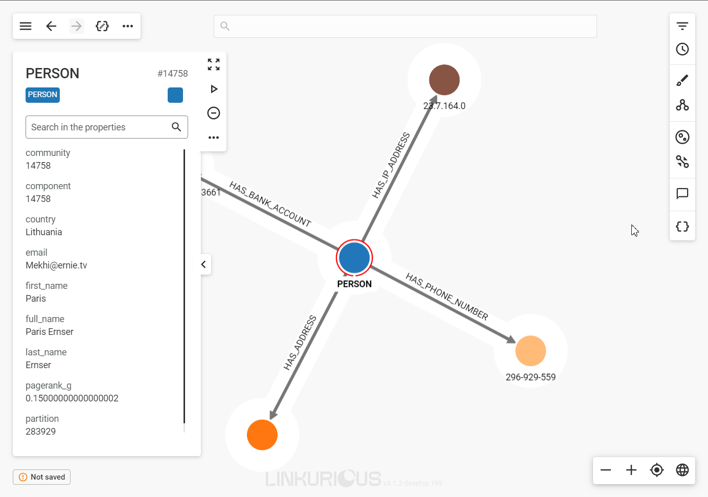
Task: Open the layout hierarchy icon
Action: tap(682, 105)
